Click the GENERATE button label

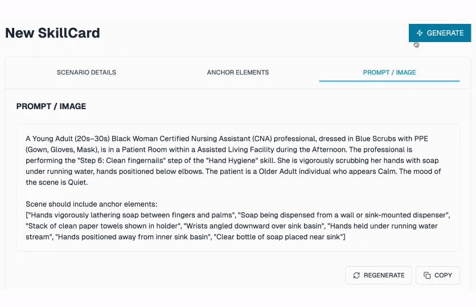(445, 33)
